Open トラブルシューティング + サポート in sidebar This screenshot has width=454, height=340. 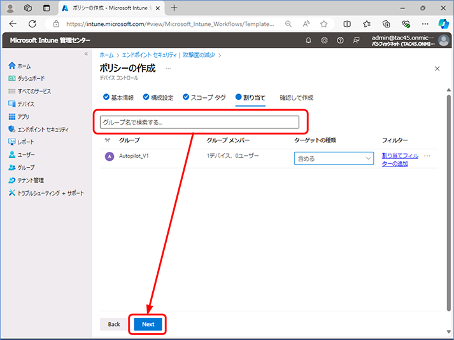pos(46,193)
